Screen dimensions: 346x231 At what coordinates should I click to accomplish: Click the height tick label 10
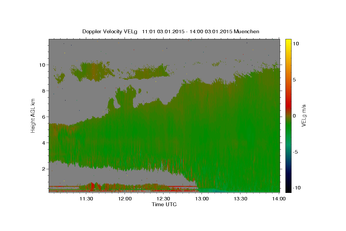(x=42, y=65)
